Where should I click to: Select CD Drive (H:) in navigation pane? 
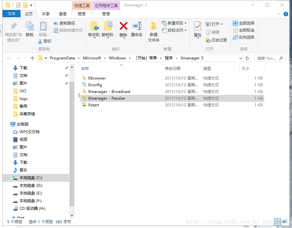point(32,209)
